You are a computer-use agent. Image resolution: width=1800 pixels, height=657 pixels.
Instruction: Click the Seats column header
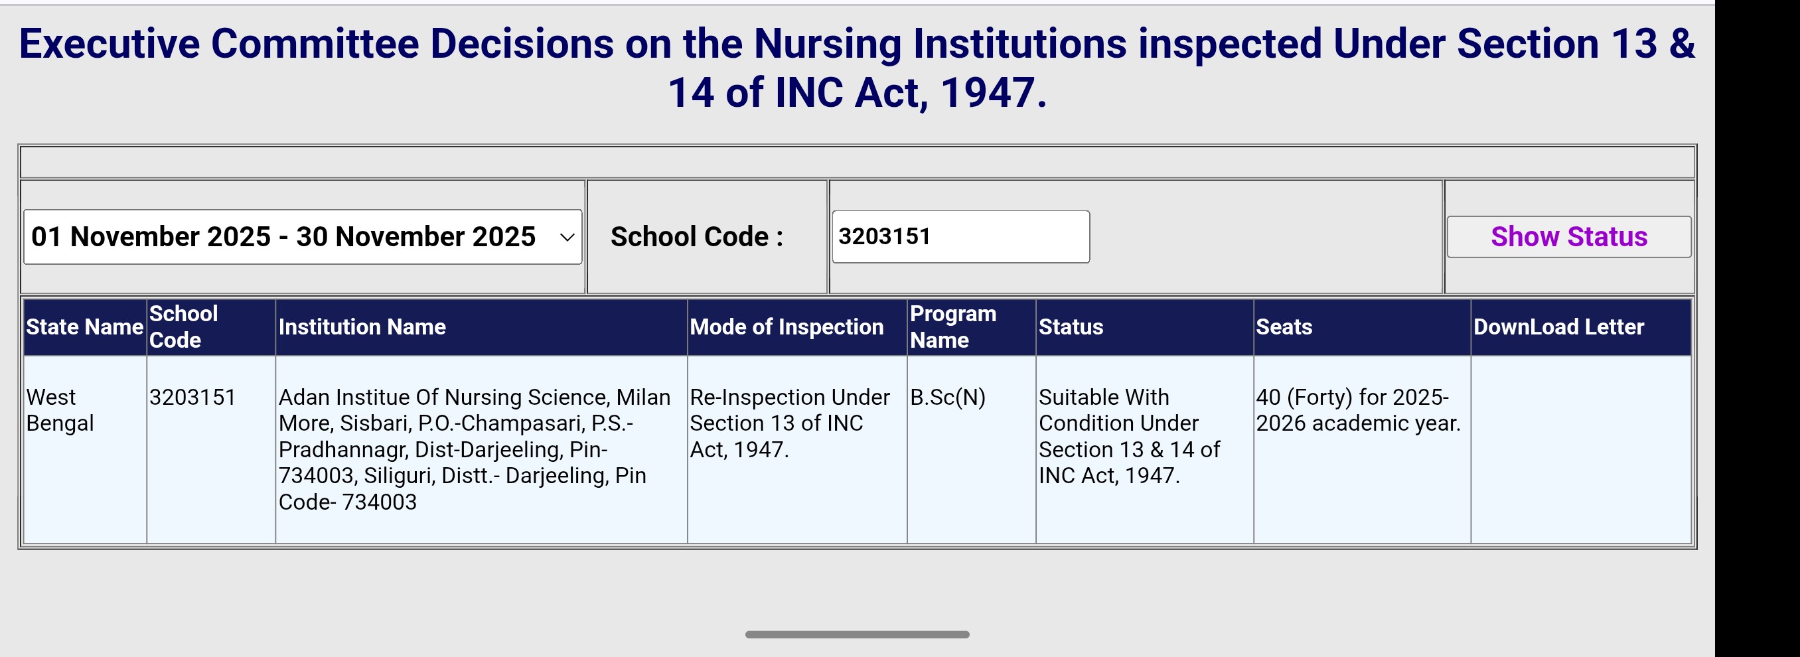[x=1284, y=327]
